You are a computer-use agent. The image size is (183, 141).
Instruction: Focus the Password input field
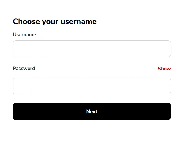pyautogui.click(x=91, y=86)
